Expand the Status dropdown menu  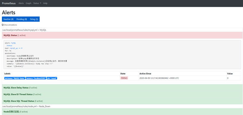(37, 3)
